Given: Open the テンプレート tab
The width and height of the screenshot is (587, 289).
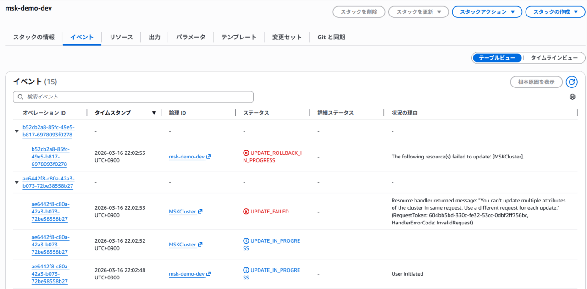Looking at the screenshot, I should 238,37.
